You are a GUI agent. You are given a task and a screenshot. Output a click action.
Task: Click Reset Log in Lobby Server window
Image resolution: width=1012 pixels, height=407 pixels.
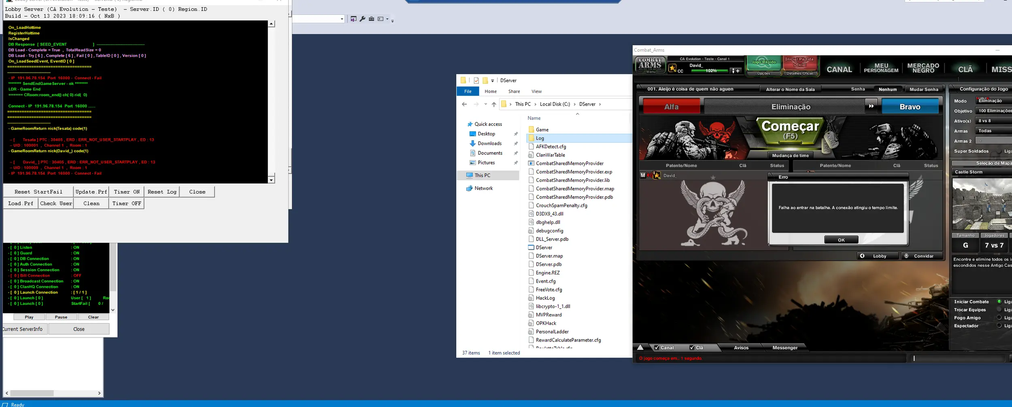tap(162, 192)
